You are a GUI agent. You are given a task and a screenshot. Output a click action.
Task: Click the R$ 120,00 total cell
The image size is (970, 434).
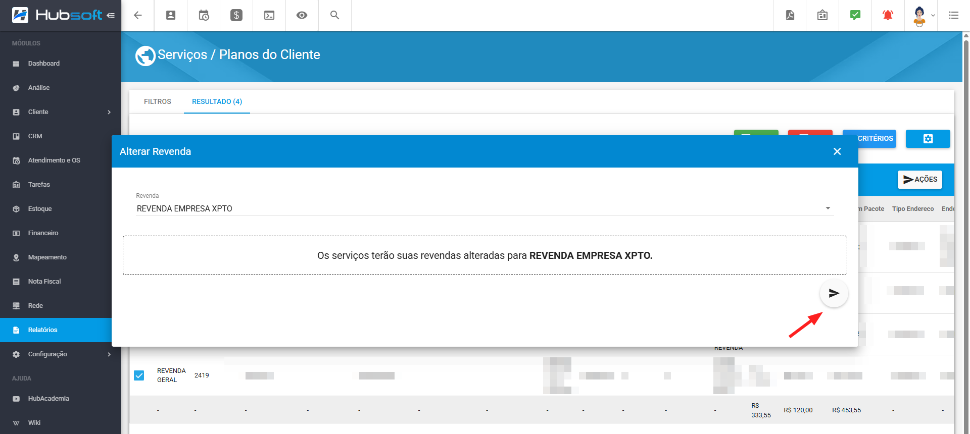pos(798,410)
